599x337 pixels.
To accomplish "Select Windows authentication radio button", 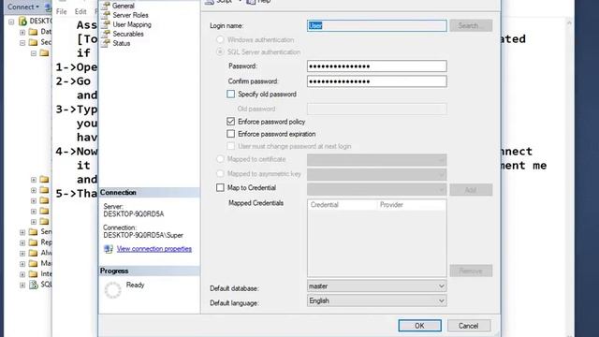I will tap(220, 39).
